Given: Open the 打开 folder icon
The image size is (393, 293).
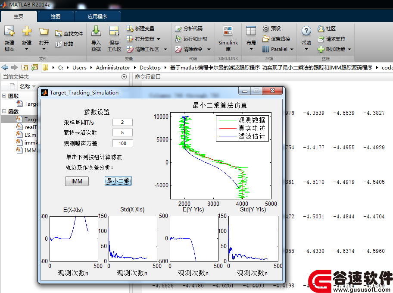Looking at the screenshot, I should tap(44, 32).
